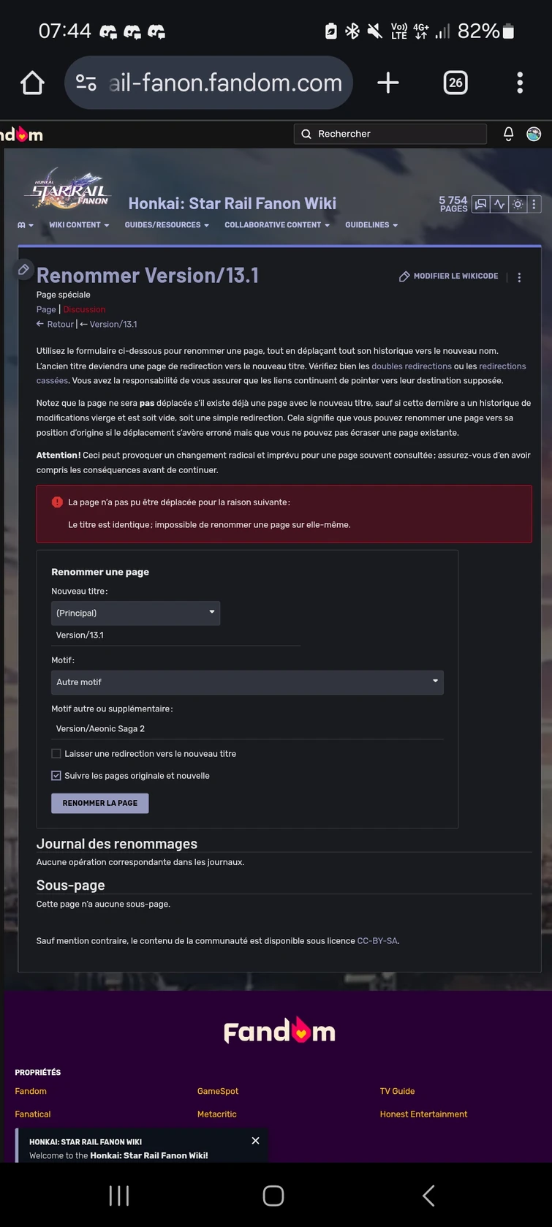The image size is (552, 1227).
Task: Click the floating pencil edit icon
Action: (x=23, y=270)
